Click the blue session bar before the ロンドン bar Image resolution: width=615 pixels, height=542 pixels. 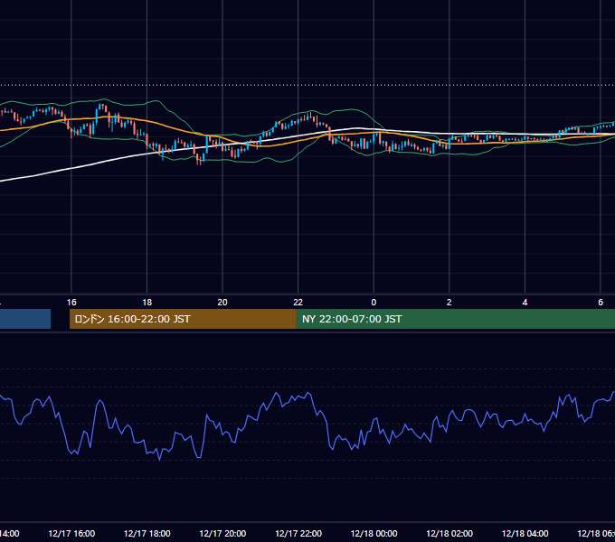click(x=25, y=319)
